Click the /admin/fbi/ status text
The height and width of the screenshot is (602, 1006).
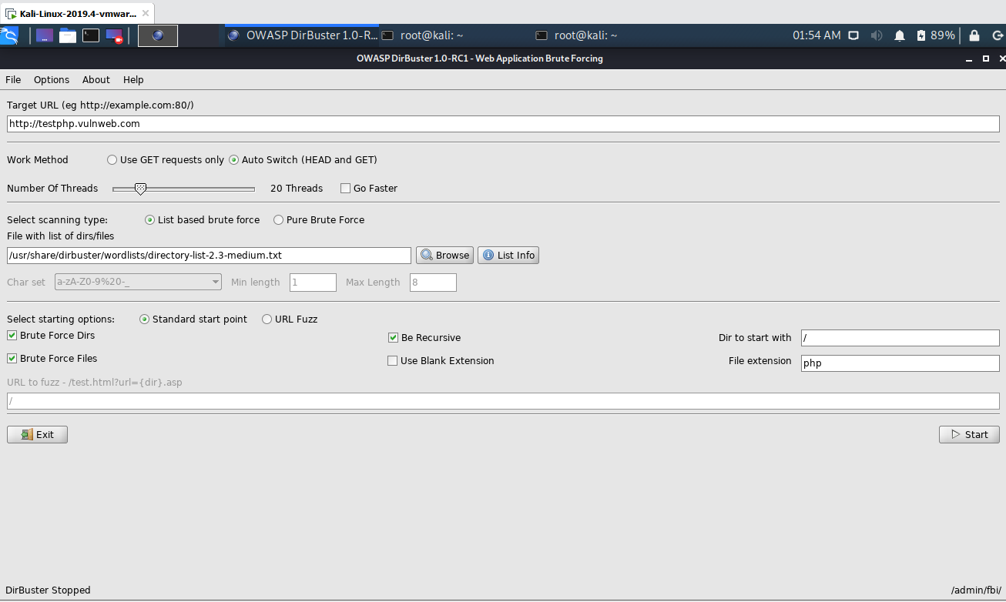[x=976, y=590]
